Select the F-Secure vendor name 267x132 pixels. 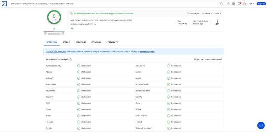pos(49,122)
